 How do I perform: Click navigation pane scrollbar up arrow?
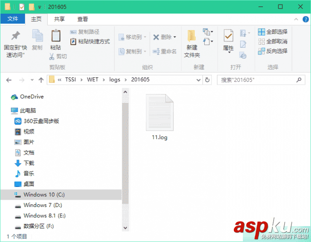pos(125,92)
